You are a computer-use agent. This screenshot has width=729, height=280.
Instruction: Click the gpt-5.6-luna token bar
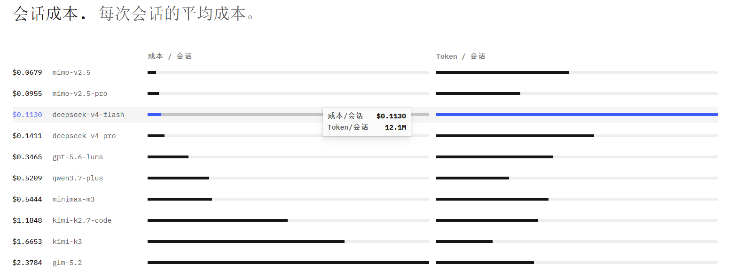click(x=494, y=157)
